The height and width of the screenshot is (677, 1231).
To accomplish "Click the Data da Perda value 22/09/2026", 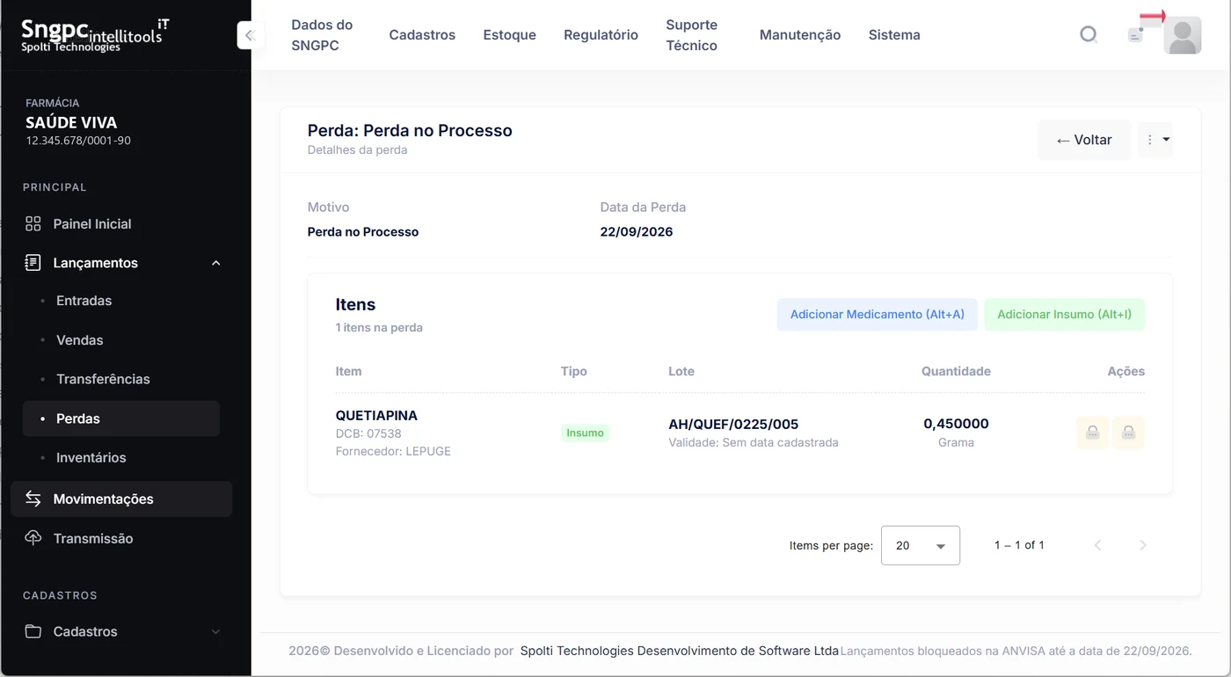I will (x=637, y=232).
